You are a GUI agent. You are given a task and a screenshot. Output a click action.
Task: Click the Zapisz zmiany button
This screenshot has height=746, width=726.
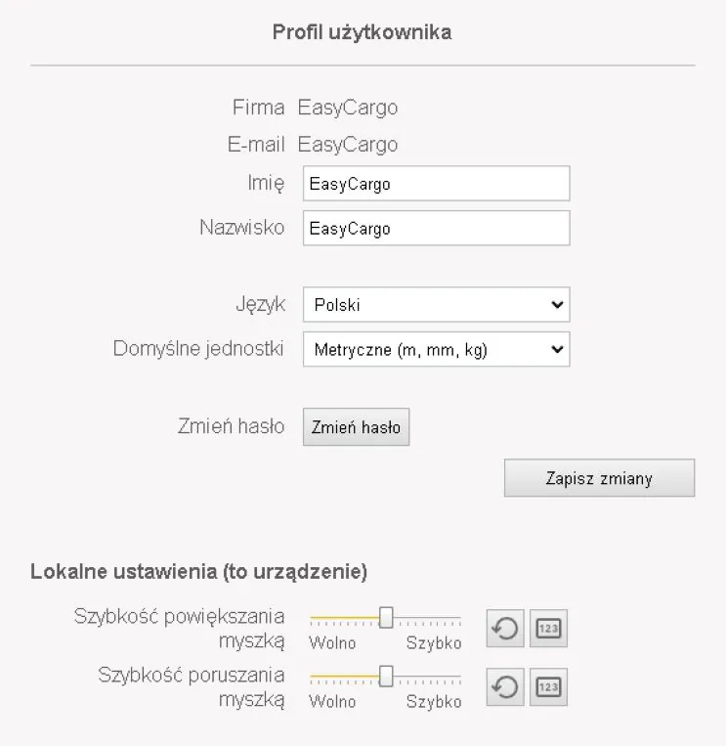click(599, 479)
